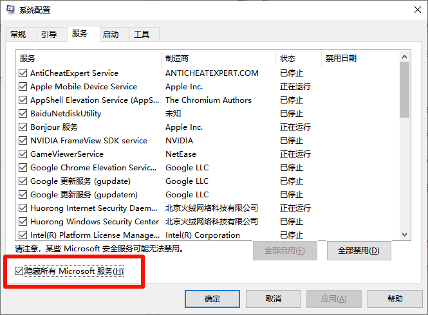Uncheck Apple Mobile Device Service checkbox
Screen dimensions: 428x315
[x=23, y=86]
